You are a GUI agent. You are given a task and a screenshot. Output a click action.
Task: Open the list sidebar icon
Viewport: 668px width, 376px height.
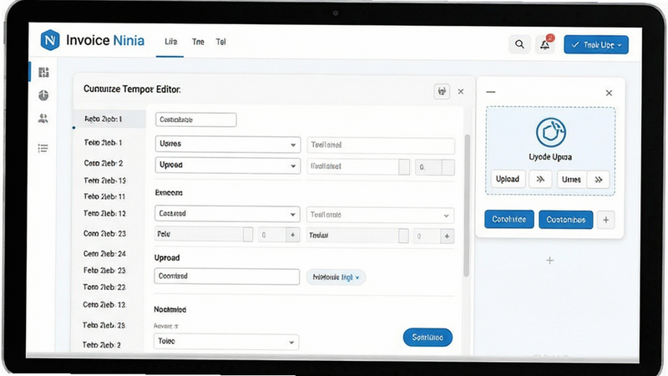[43, 148]
